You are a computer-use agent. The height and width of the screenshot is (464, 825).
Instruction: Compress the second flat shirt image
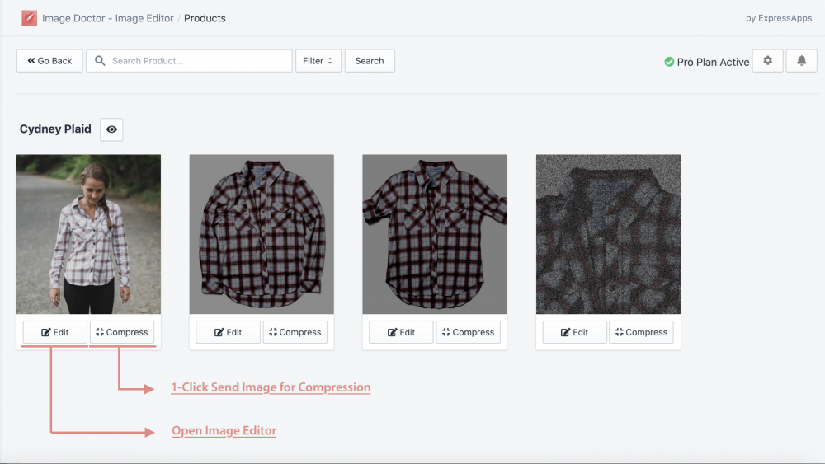295,332
